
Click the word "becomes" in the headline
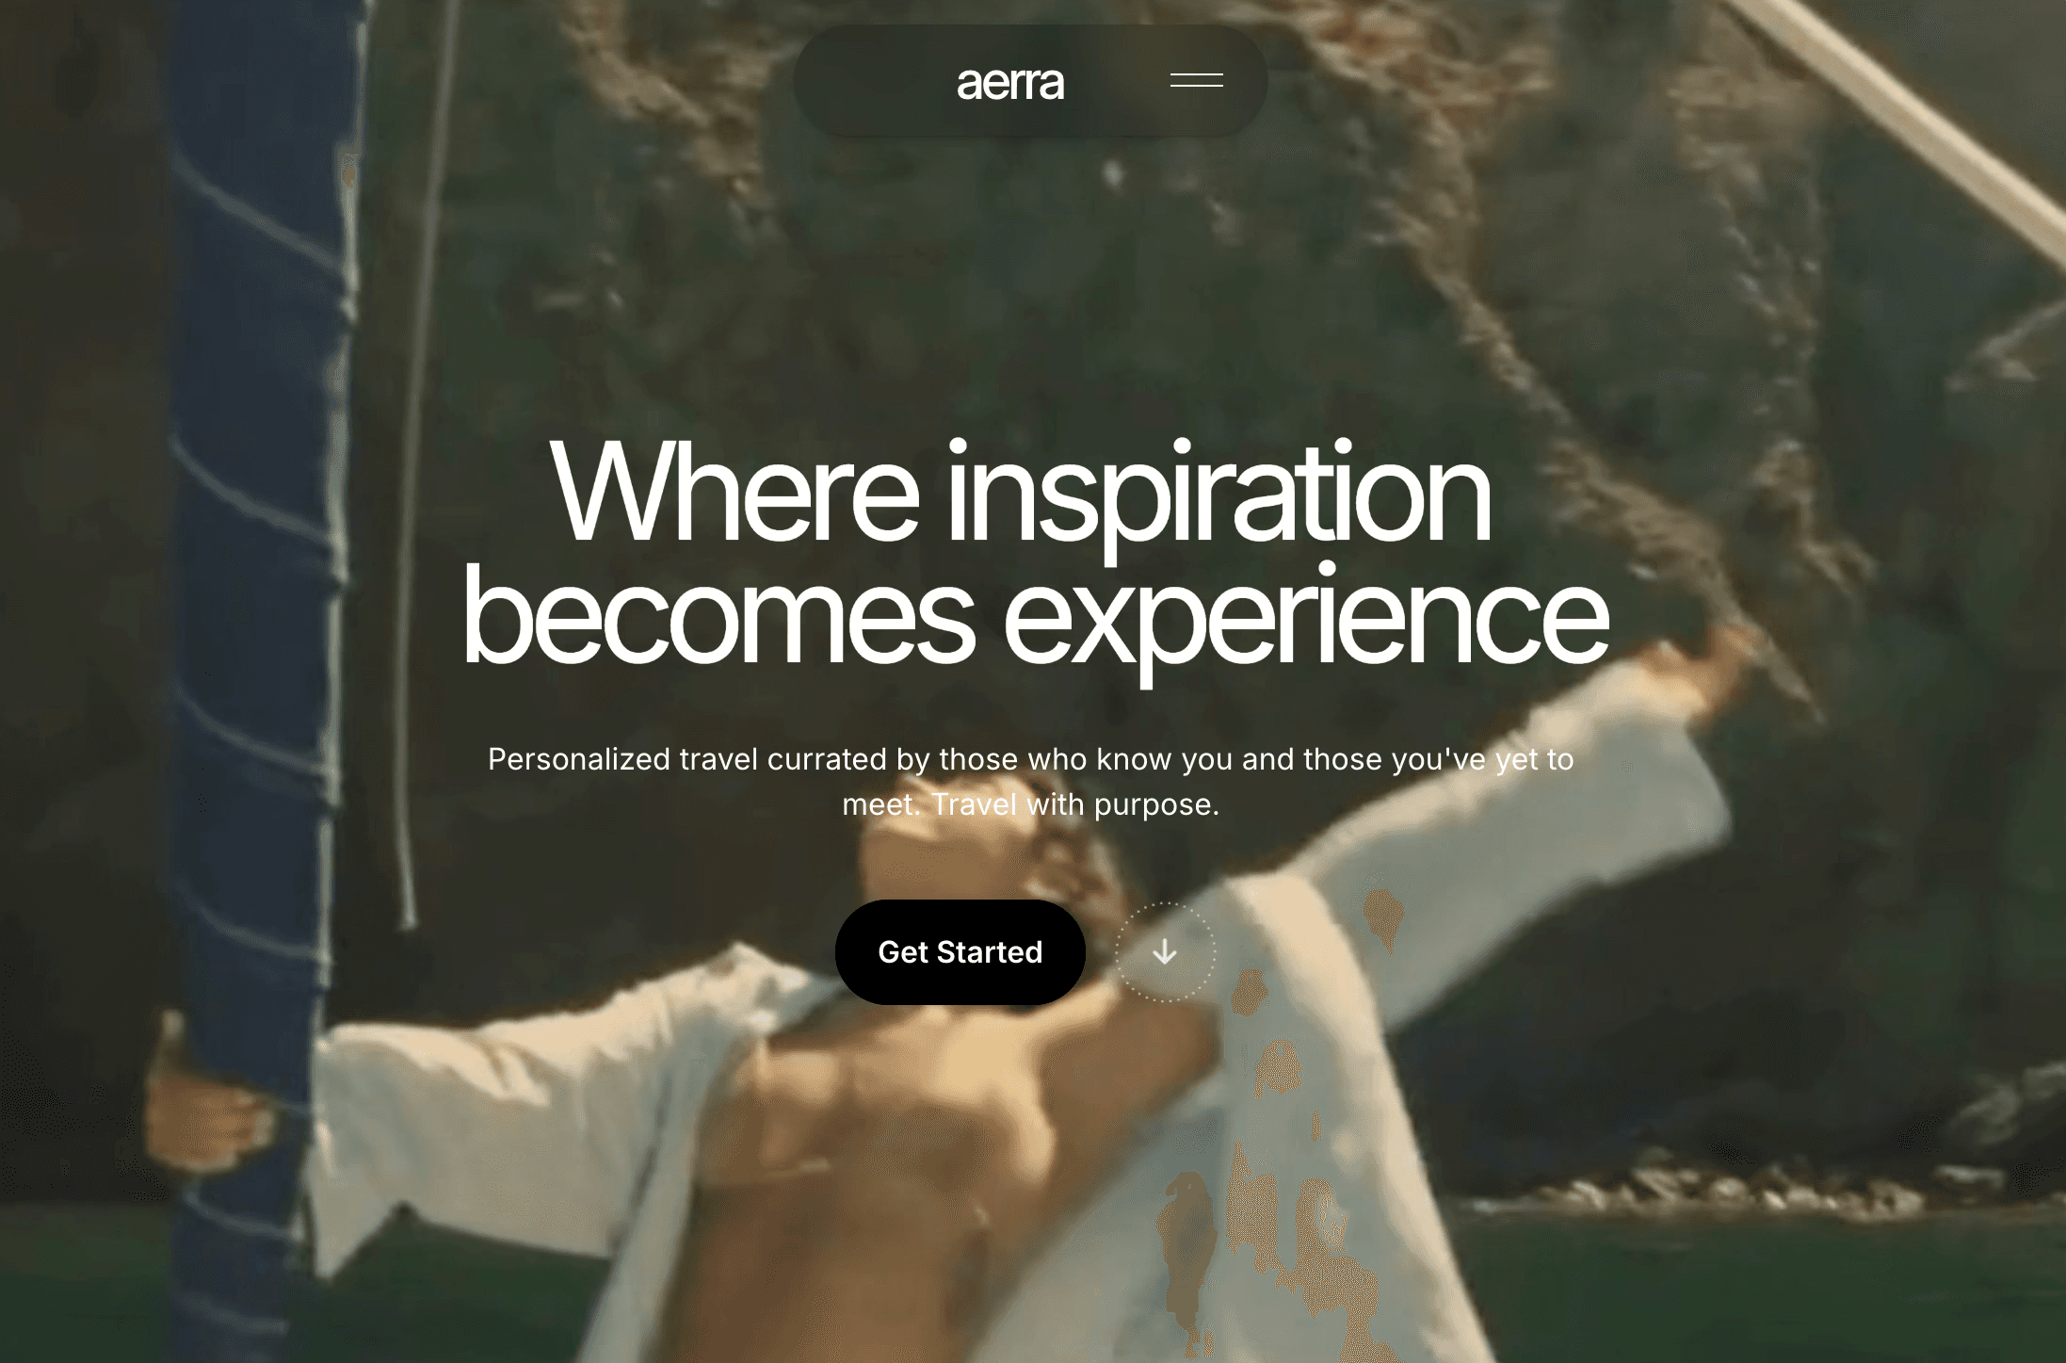[x=718, y=613]
